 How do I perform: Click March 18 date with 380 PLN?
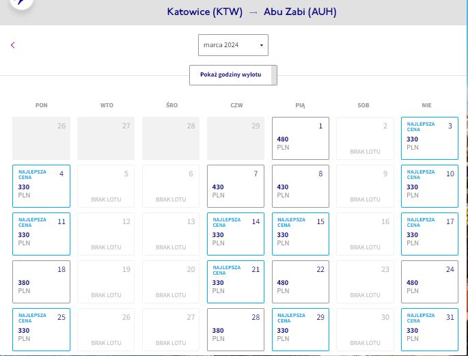pyautogui.click(x=41, y=282)
